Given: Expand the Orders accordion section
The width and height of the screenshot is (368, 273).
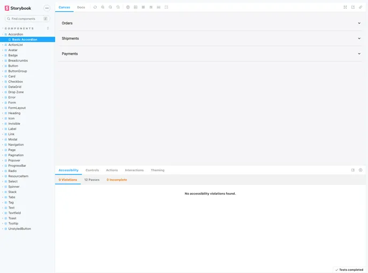Looking at the screenshot, I should pyautogui.click(x=211, y=23).
